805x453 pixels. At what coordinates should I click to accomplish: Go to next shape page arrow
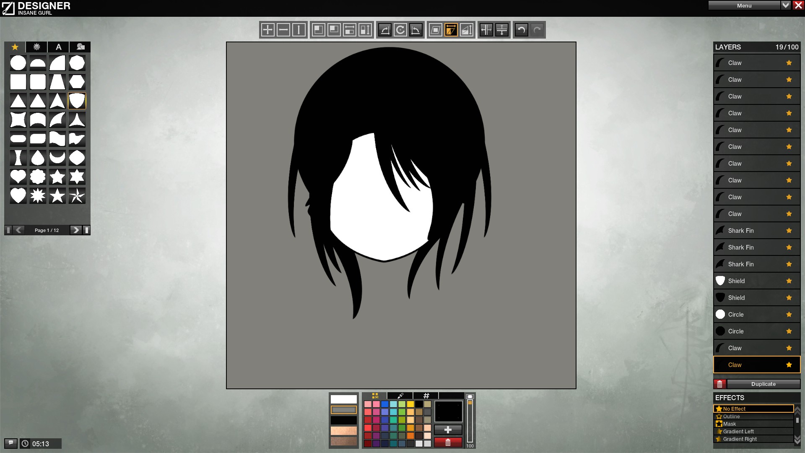point(75,230)
